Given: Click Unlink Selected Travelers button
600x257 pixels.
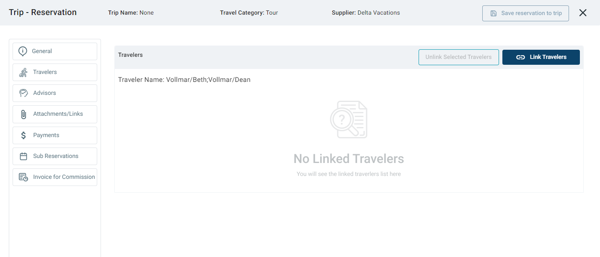Looking at the screenshot, I should click(x=458, y=57).
